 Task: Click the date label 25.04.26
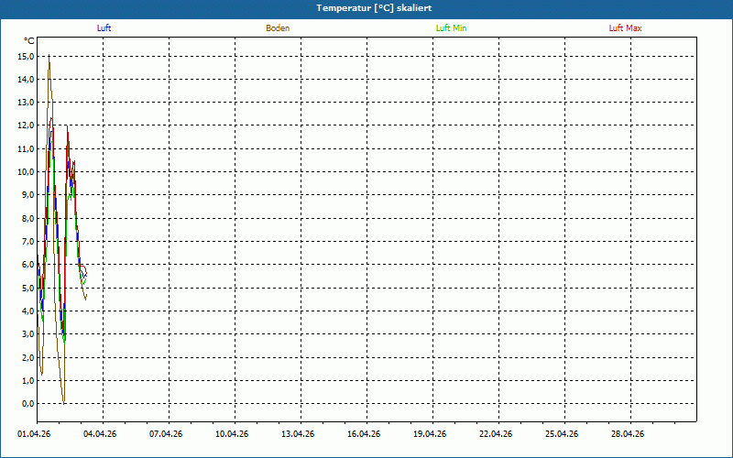pos(562,434)
